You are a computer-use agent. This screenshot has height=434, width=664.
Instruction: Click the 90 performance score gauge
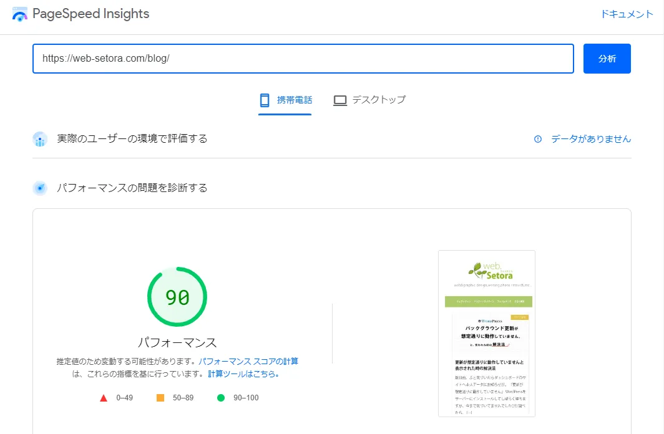(177, 297)
